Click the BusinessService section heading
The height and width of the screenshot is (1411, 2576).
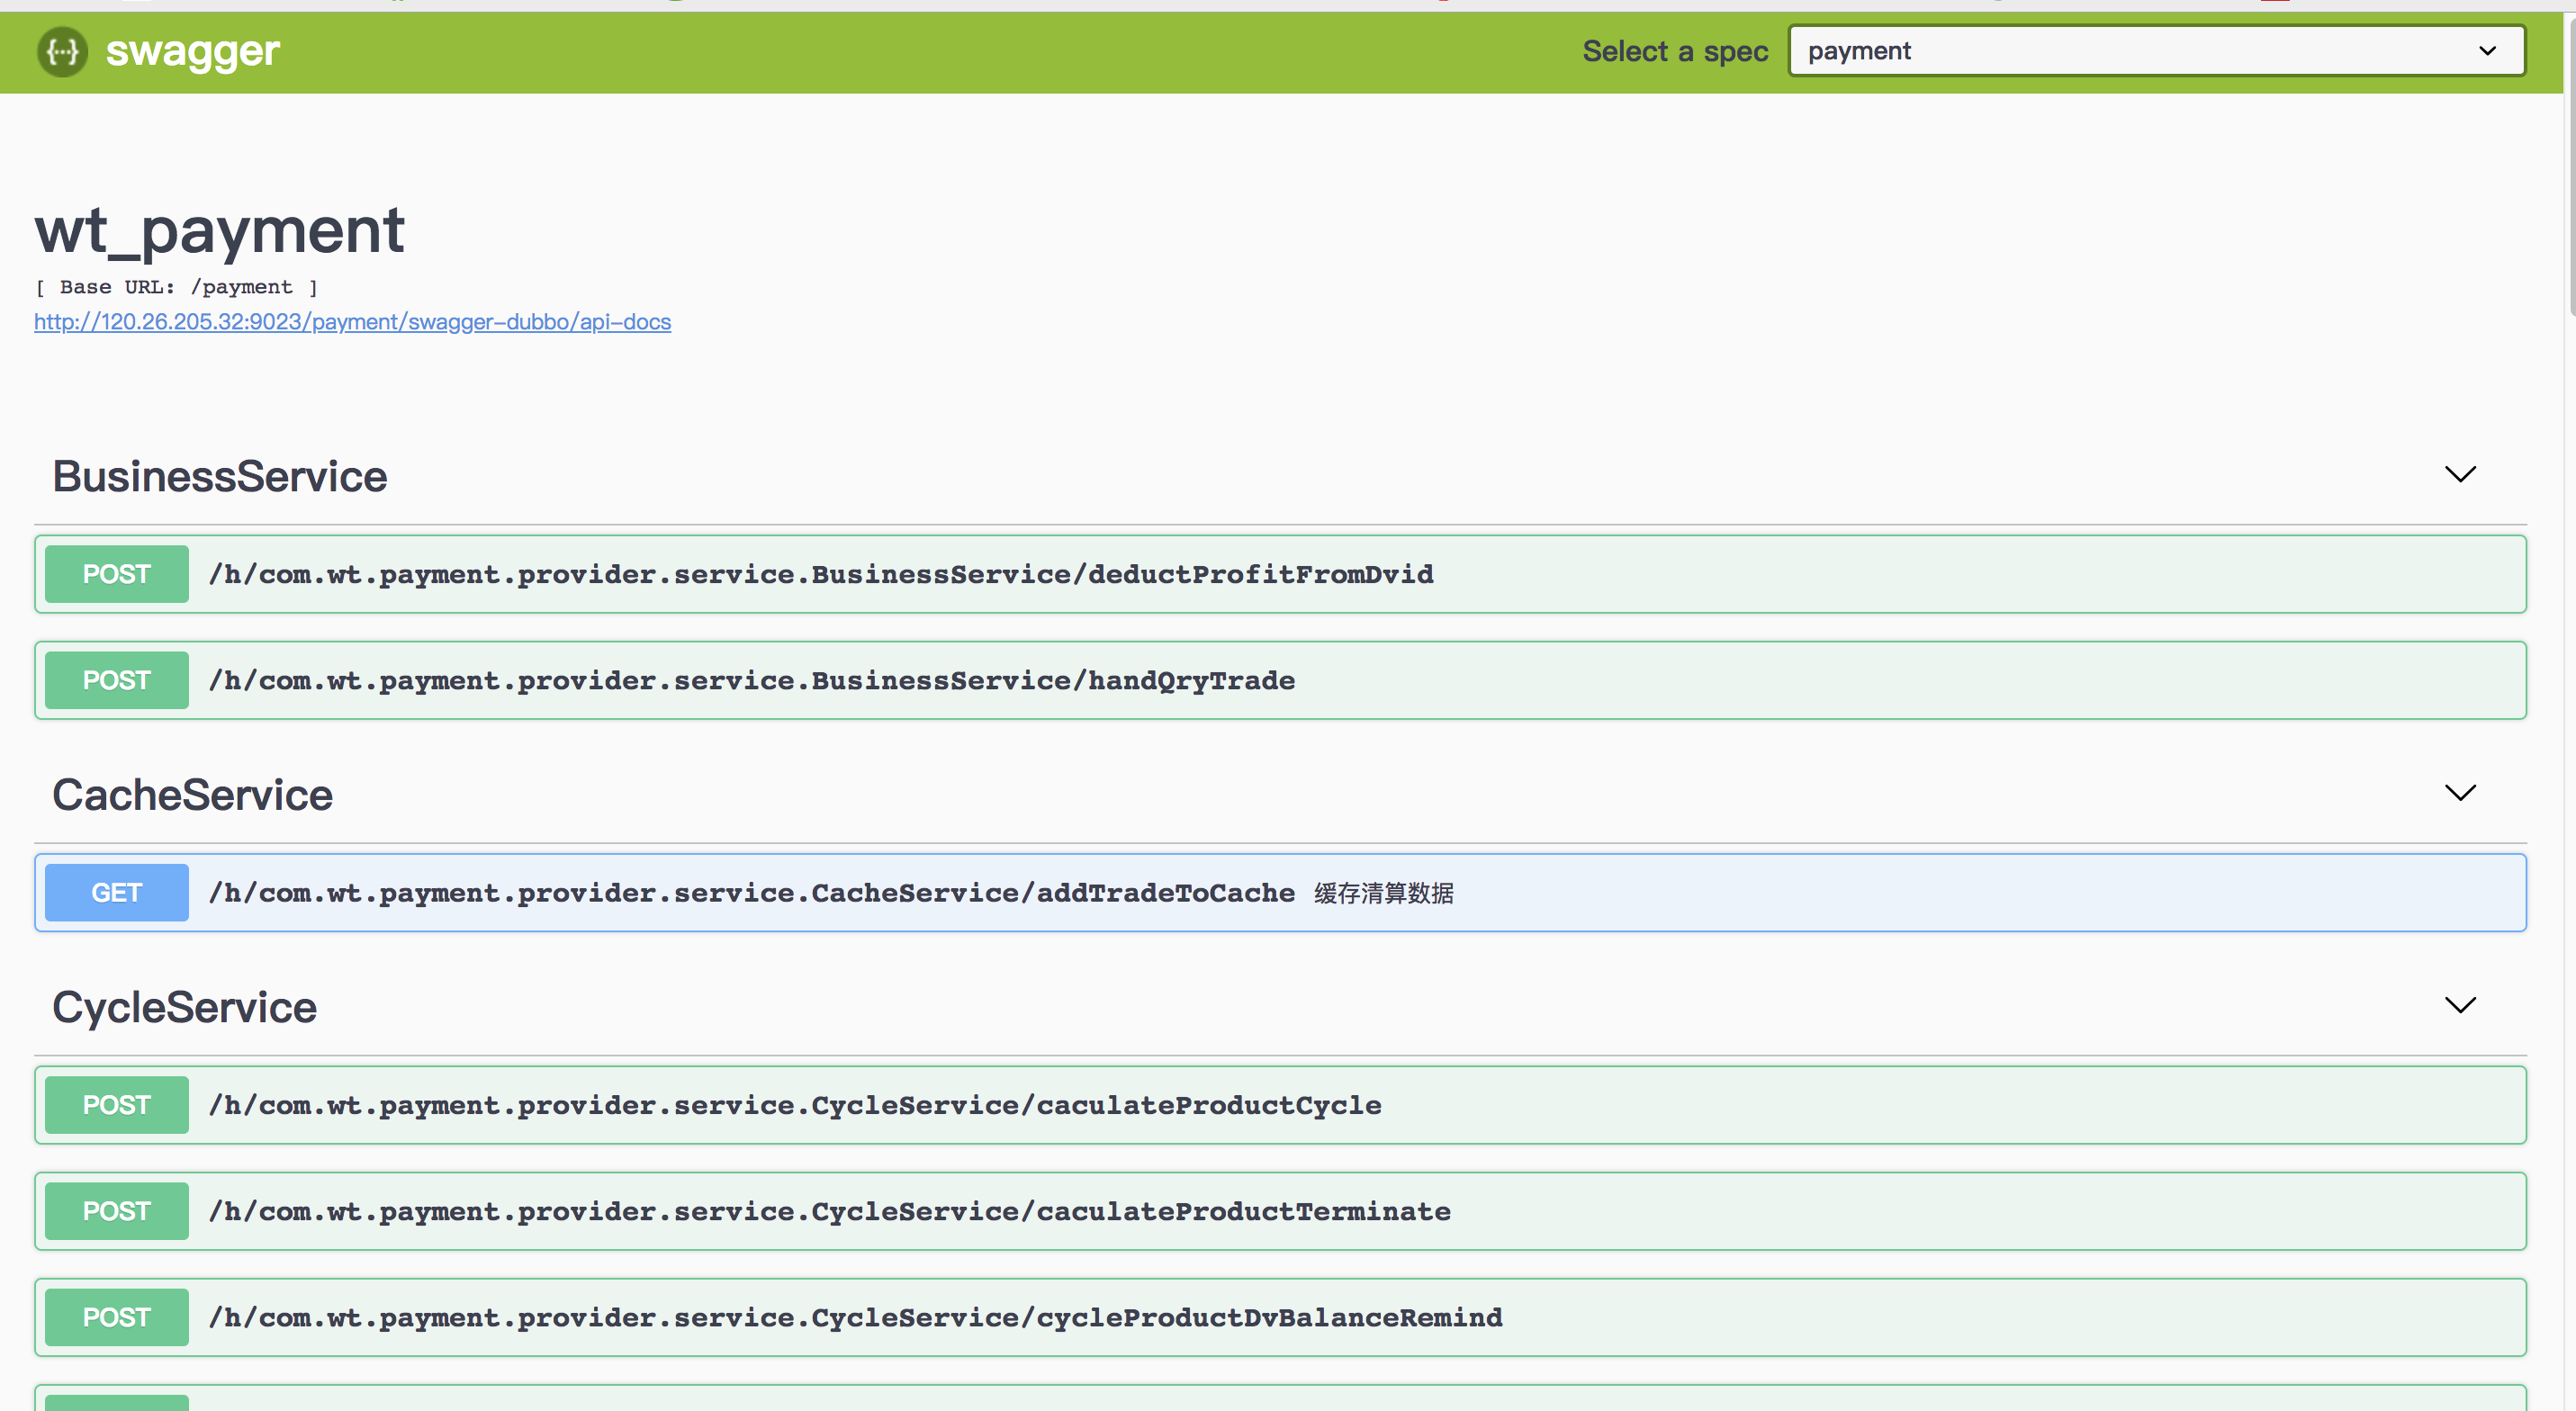(x=220, y=477)
